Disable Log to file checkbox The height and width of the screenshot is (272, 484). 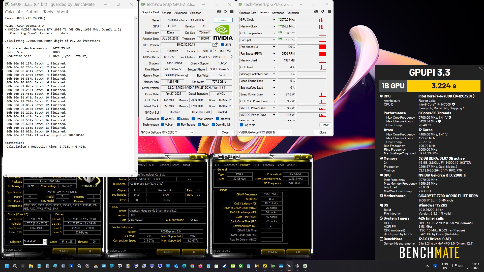tap(241, 125)
